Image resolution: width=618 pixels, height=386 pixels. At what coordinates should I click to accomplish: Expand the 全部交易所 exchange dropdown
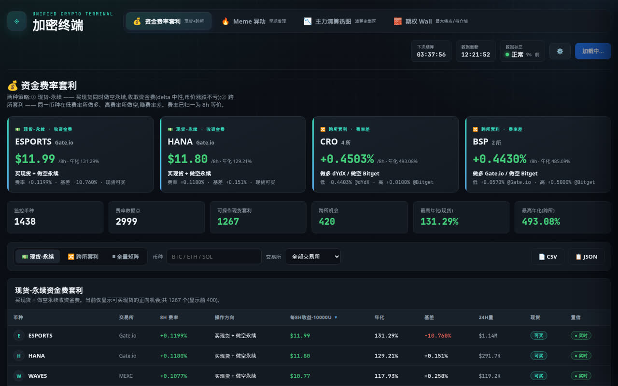tap(313, 257)
